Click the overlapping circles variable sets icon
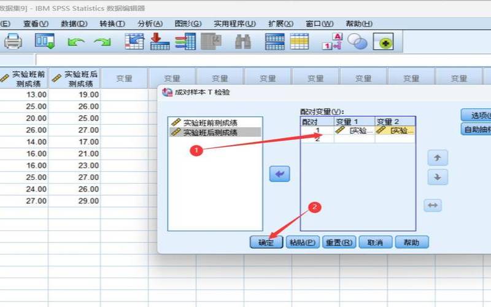This screenshot has width=491, height=307. 357,41
